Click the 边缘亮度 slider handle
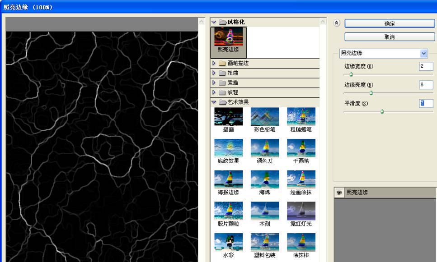Screen dimensions: 437x262 tap(371, 93)
